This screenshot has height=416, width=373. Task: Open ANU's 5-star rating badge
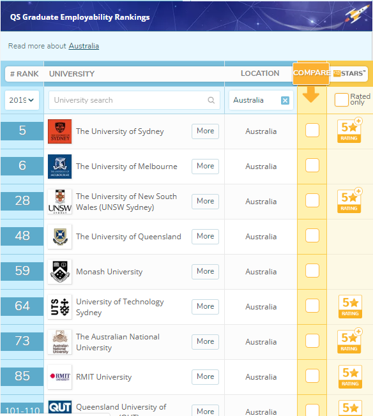349,341
